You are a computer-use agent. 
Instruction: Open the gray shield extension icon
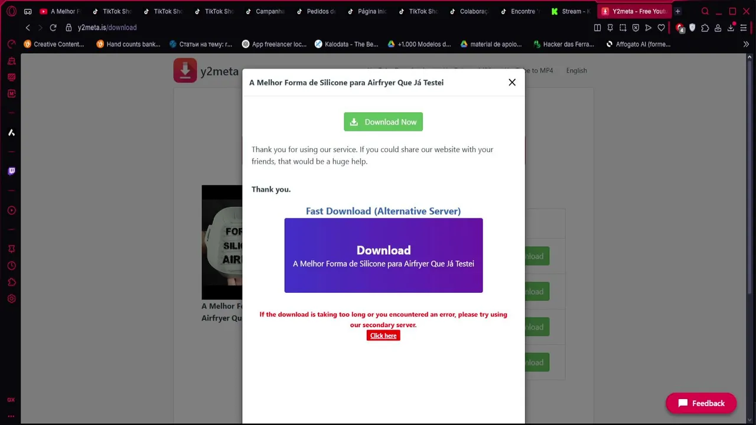(692, 28)
